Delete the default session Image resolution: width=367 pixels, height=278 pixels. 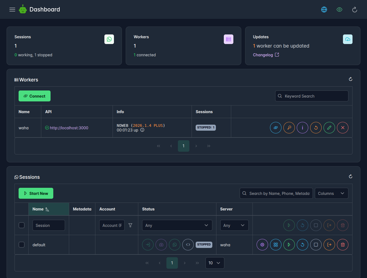pos(343,245)
